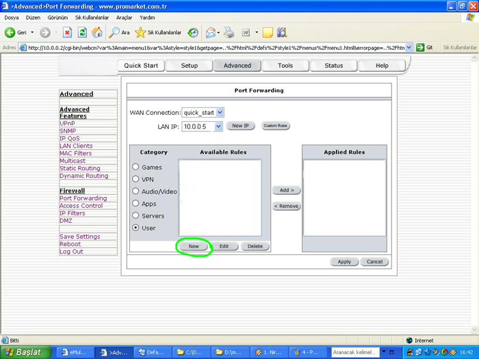Open the Ara search magnifier icon
This screenshot has height=359, width=479.
114,32
